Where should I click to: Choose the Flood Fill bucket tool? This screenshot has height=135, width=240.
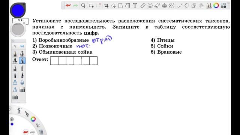tap(127, 6)
